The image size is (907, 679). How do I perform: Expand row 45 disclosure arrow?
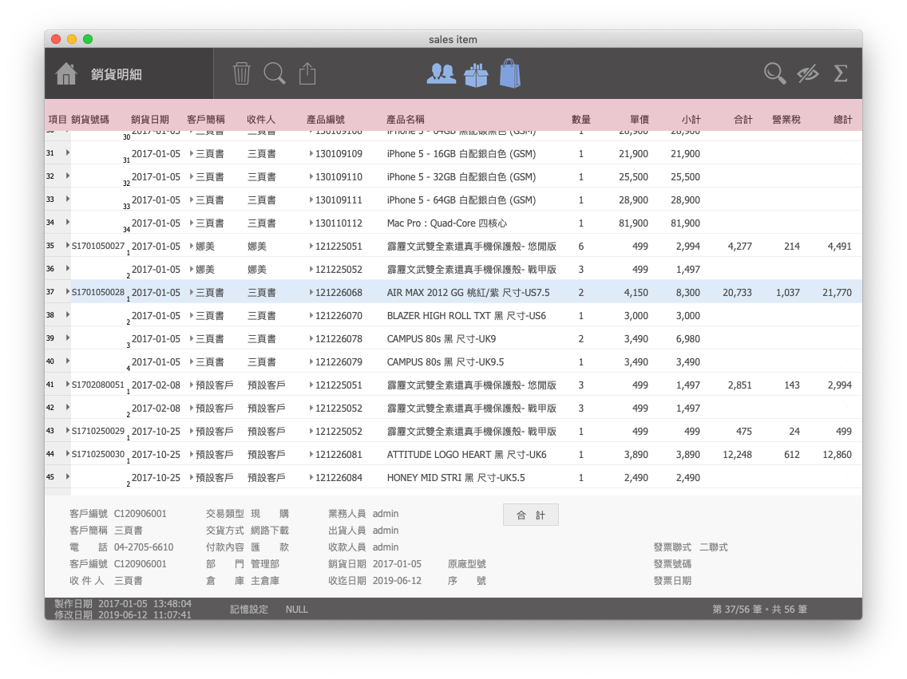click(68, 476)
